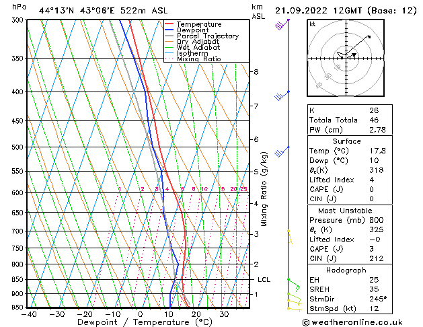Click the Wet Adiabat legend label

tap(198, 47)
